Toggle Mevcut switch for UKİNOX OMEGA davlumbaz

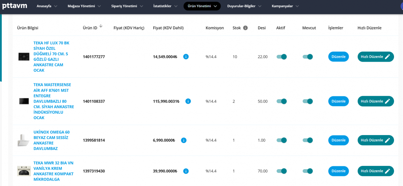[307, 140]
